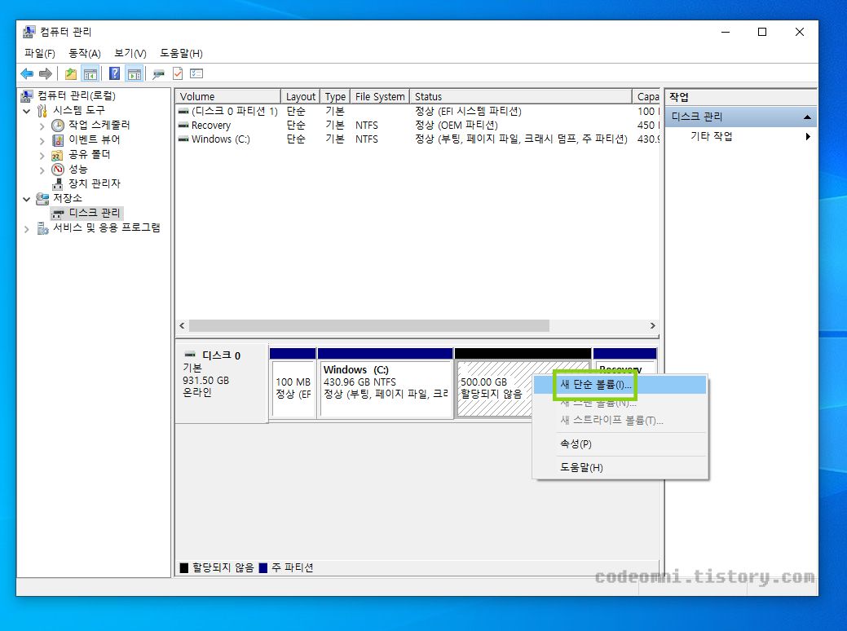Click horizontal scrollbar right arrow
This screenshot has width=847, height=631.
click(652, 326)
